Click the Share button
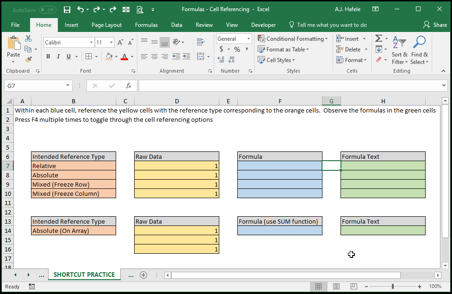452x294 pixels. 435,25
